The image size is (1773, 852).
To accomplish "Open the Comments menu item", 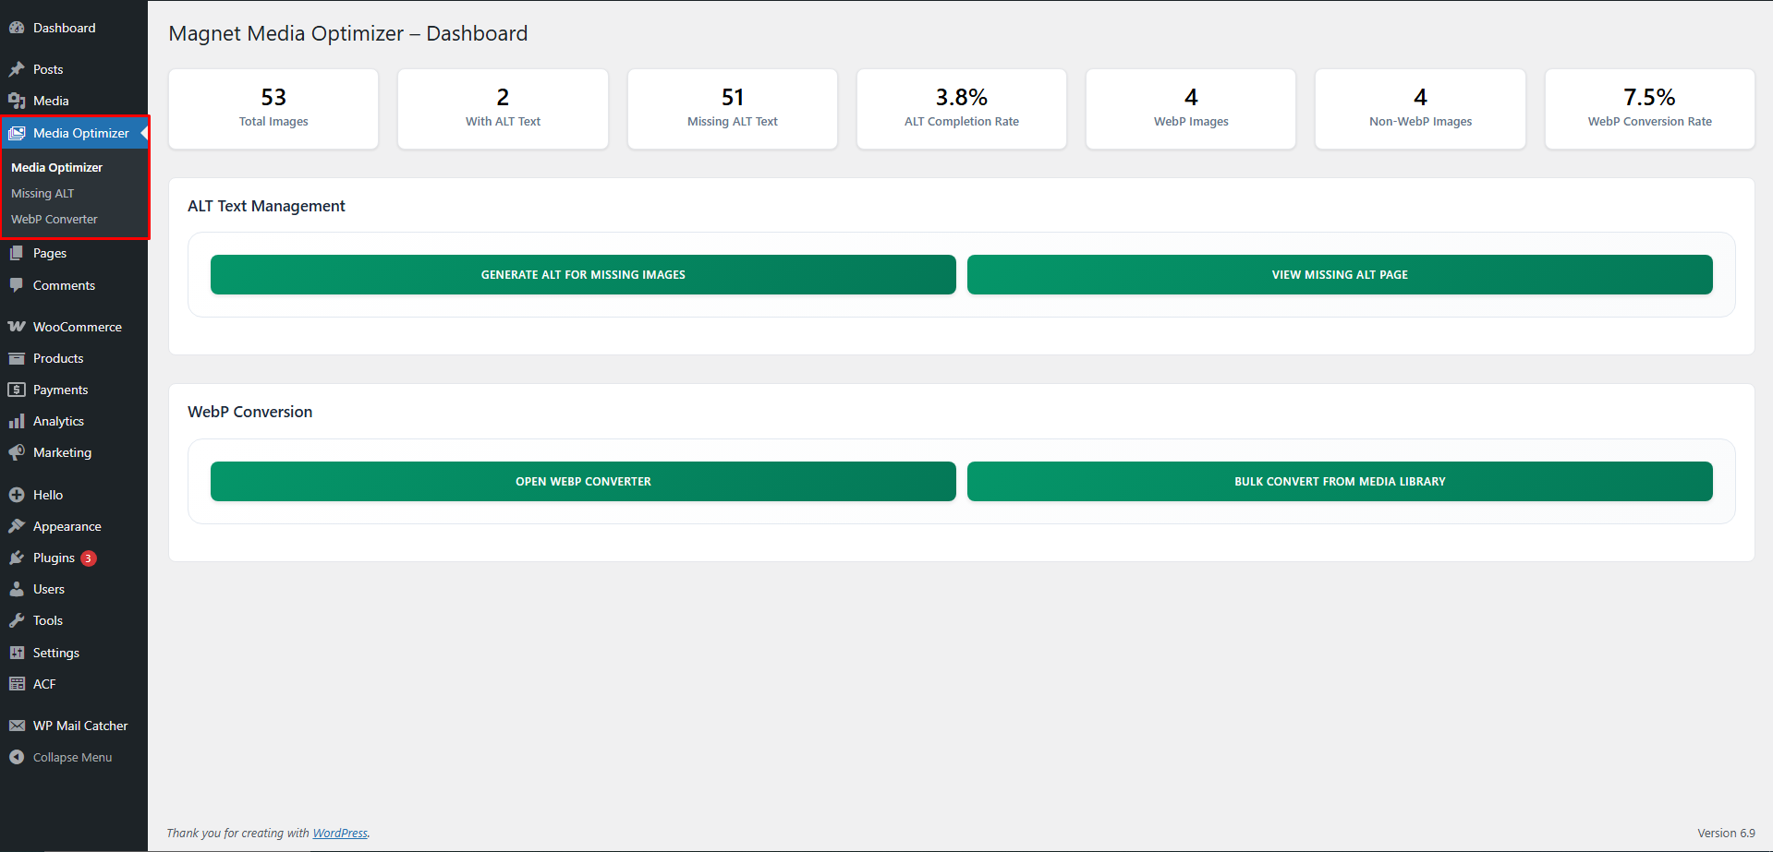I will (74, 285).
